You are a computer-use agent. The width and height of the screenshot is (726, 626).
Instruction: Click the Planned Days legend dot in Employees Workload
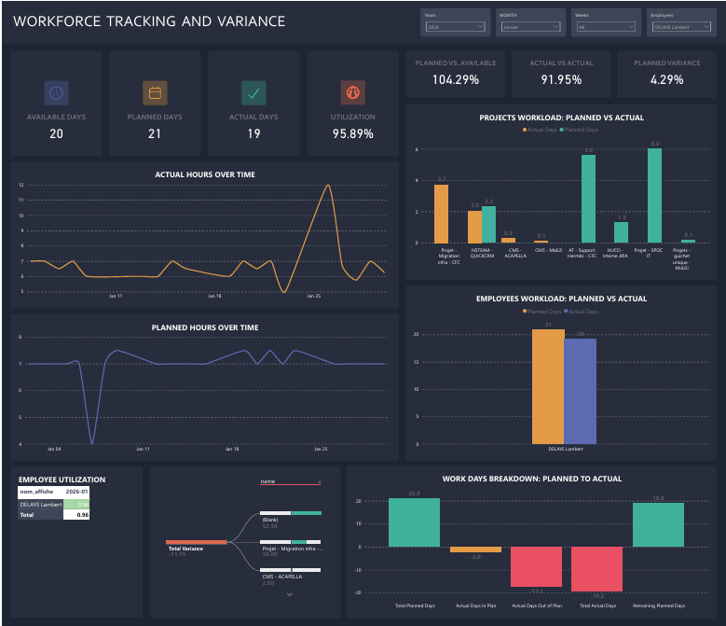coord(525,311)
